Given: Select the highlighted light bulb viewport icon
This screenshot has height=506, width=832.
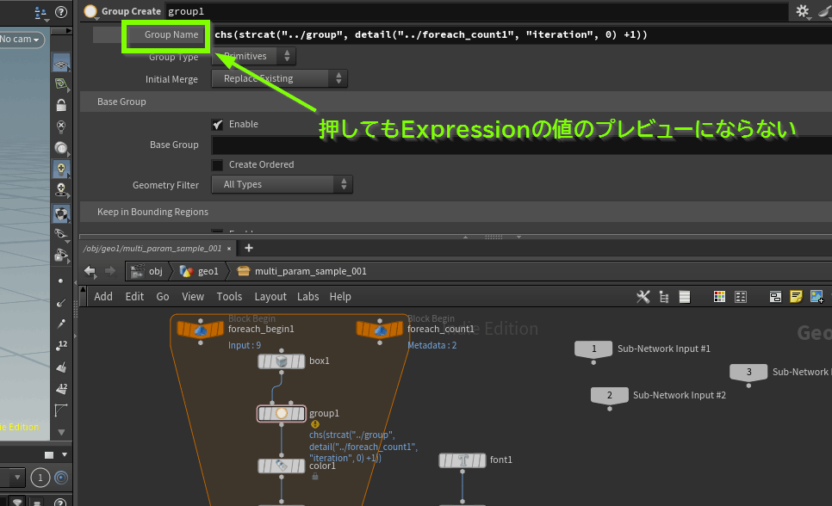Looking at the screenshot, I should point(61,169).
